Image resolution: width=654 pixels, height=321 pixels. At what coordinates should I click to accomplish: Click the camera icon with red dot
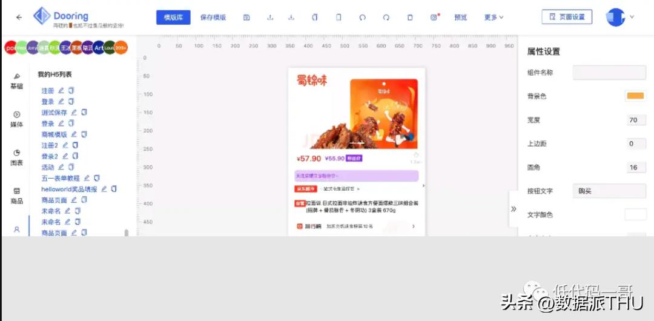pos(435,17)
